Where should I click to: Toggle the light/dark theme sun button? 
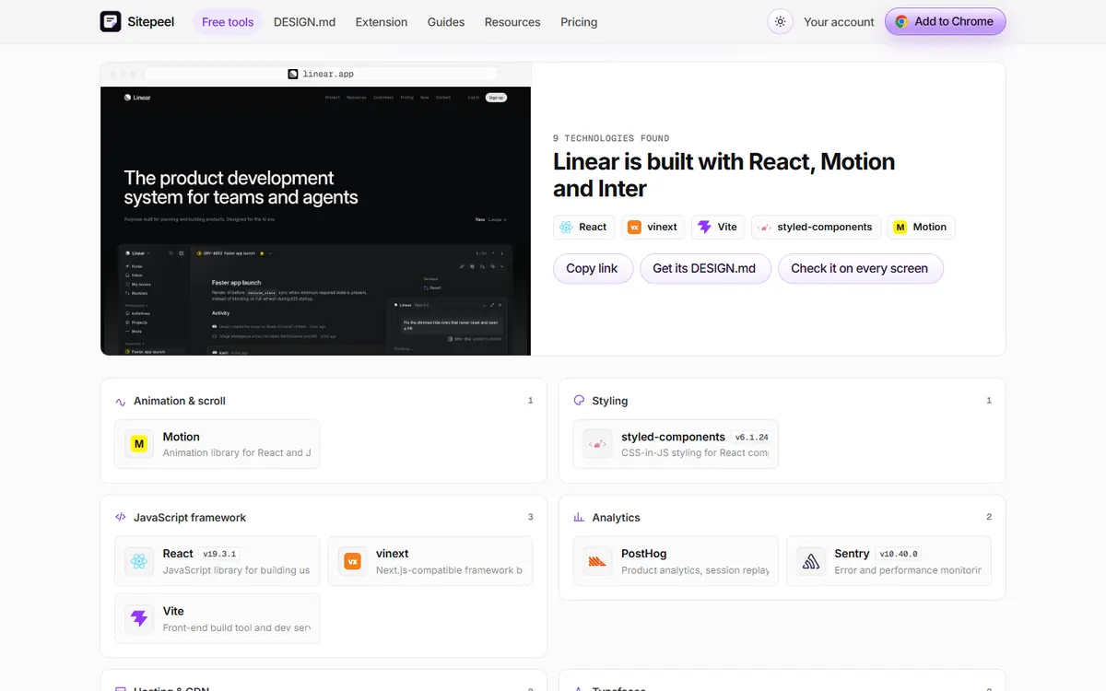click(781, 22)
